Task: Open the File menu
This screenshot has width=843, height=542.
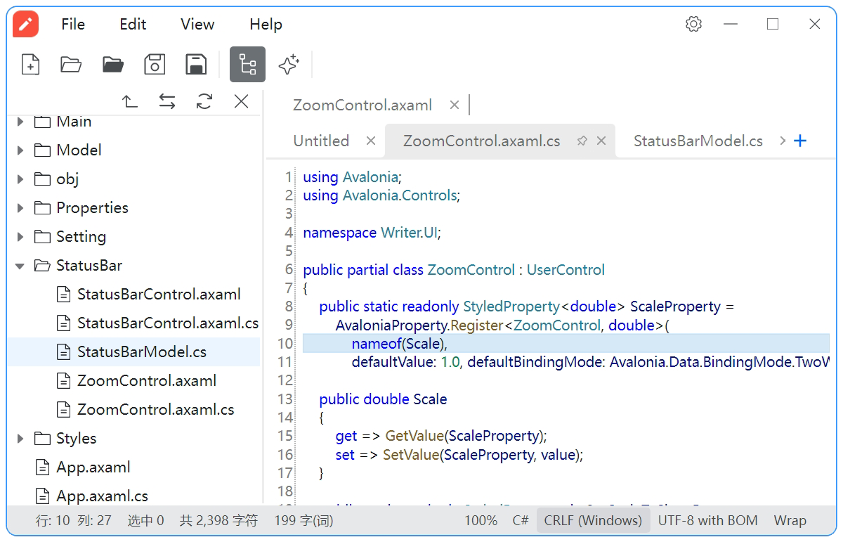Action: [73, 24]
